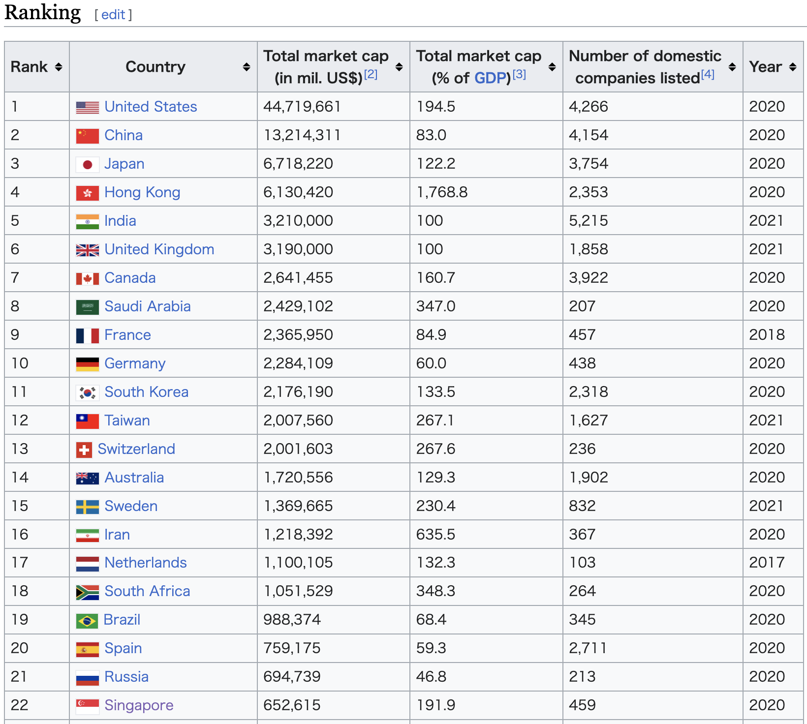Follow citation reference [3]
The height and width of the screenshot is (724, 807).
519,74
